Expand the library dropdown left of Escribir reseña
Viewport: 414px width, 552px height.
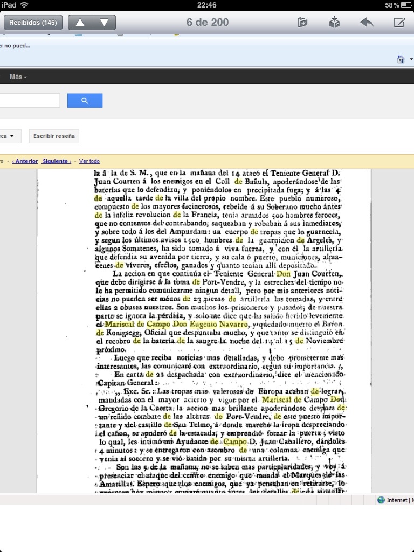[x=10, y=136]
